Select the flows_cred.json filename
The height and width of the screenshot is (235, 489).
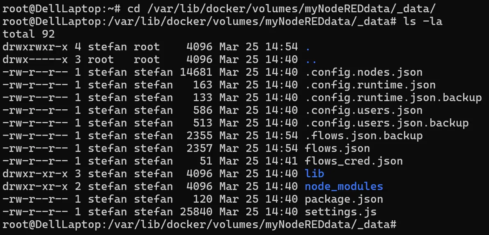pos(354,161)
